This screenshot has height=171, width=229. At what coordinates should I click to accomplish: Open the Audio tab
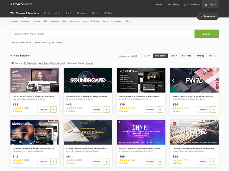pos(69,13)
